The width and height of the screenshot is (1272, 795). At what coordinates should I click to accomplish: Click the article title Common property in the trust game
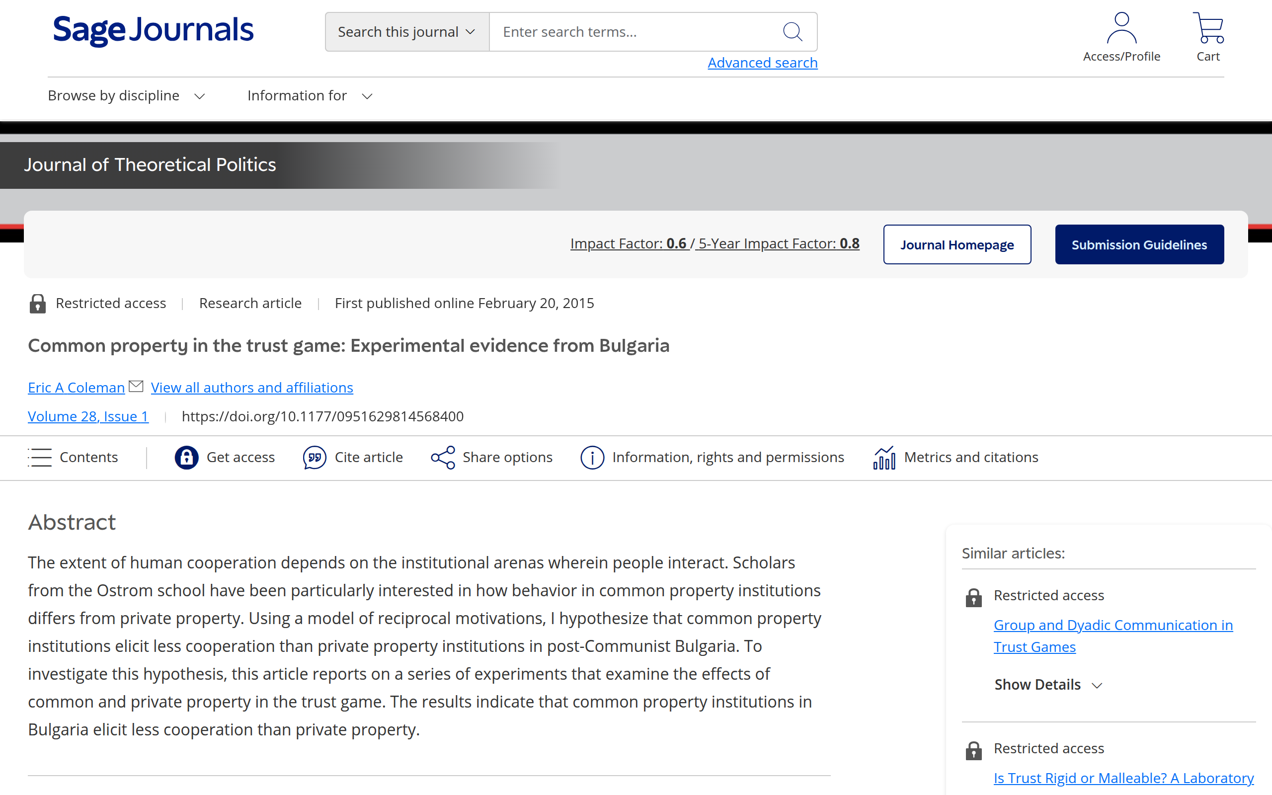click(x=348, y=345)
